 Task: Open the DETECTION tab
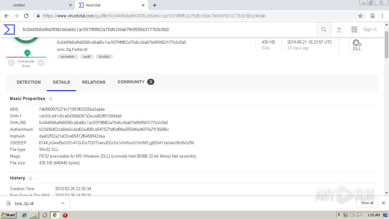click(29, 82)
